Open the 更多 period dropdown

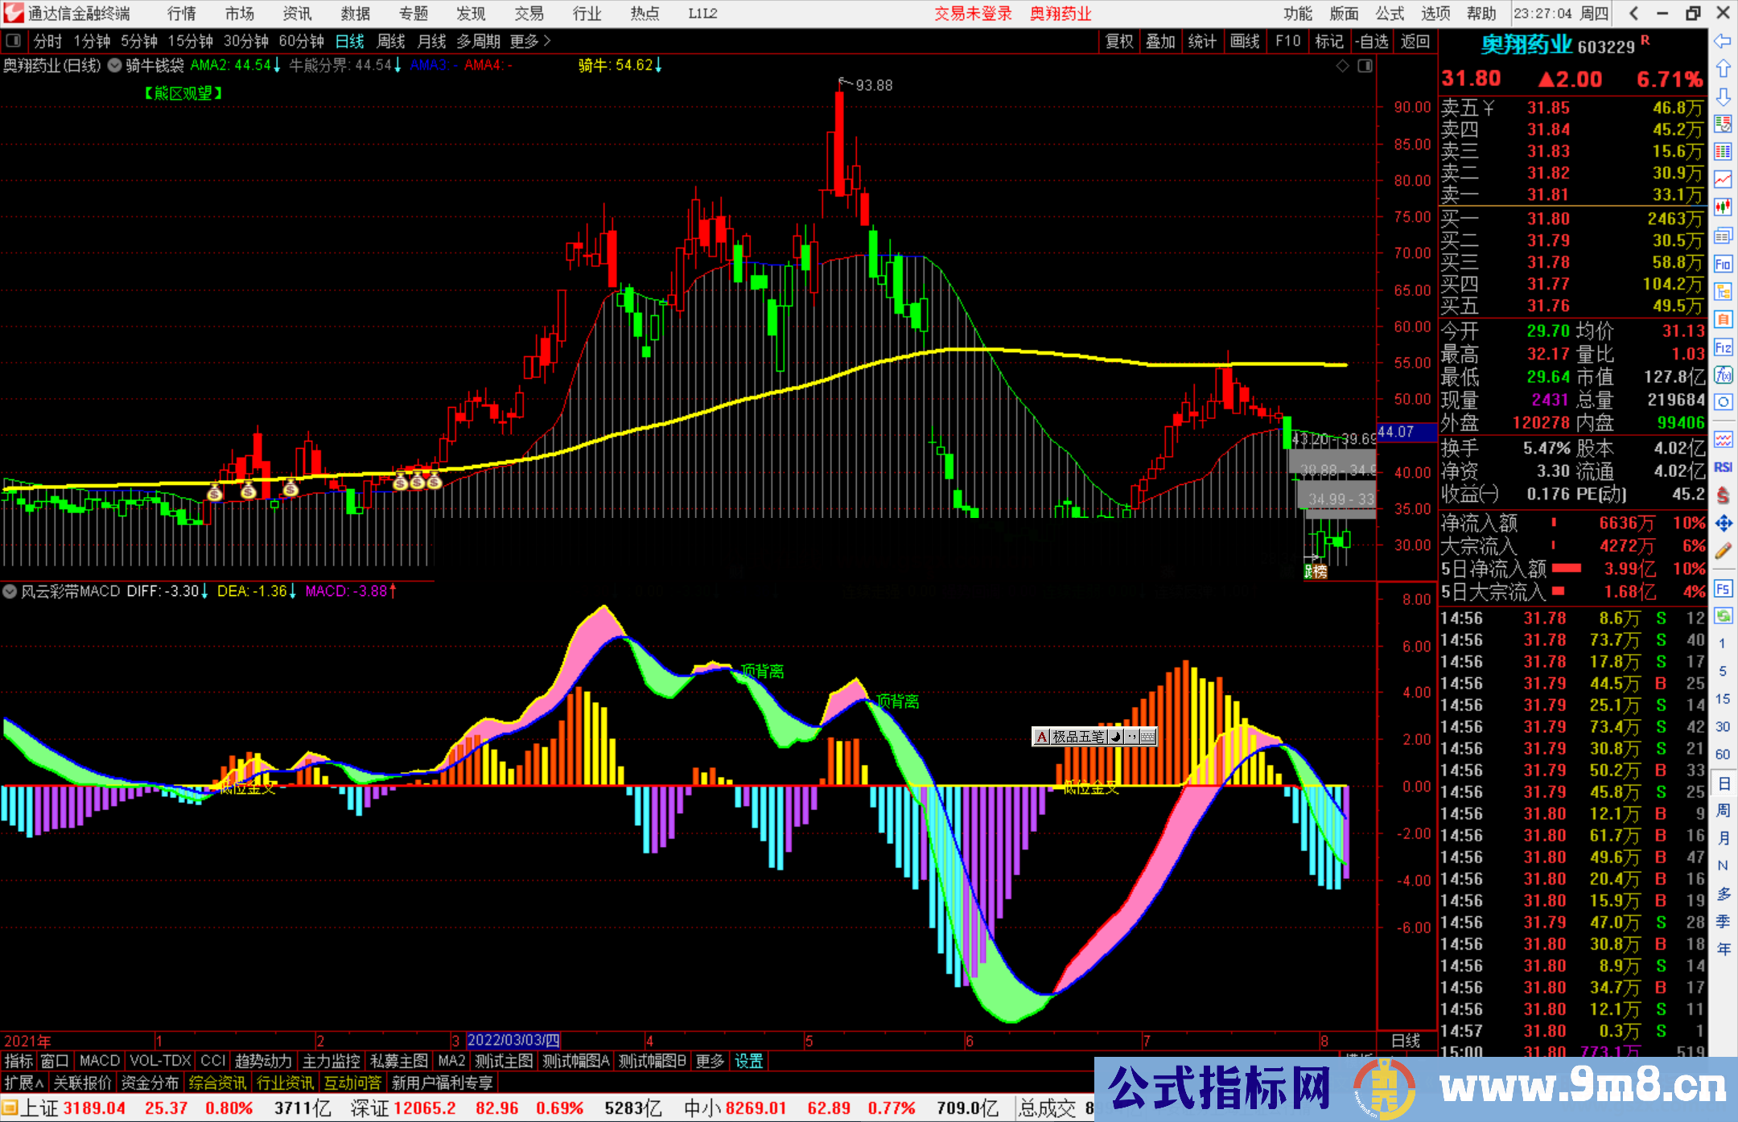coord(523,41)
